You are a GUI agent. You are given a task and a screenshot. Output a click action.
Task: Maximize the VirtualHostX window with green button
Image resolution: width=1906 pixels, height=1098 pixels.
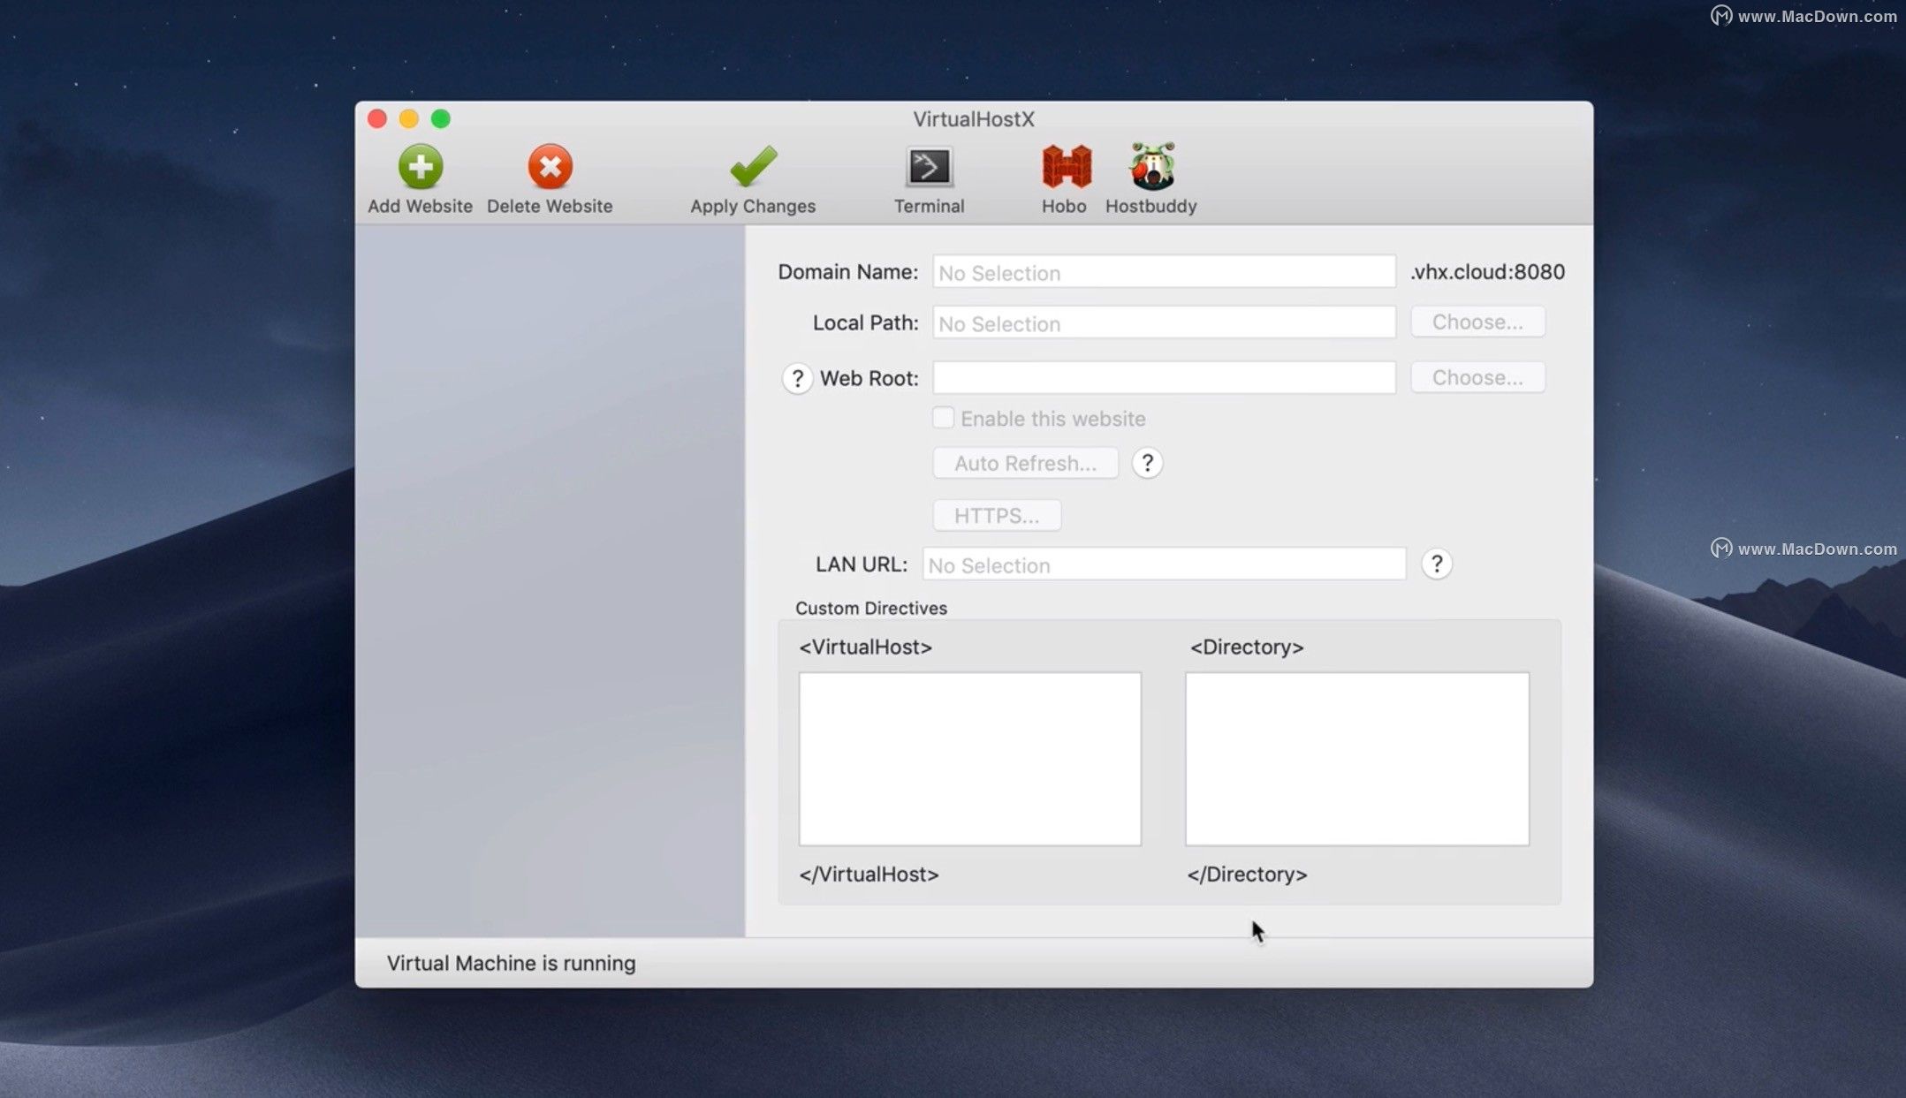click(x=441, y=118)
